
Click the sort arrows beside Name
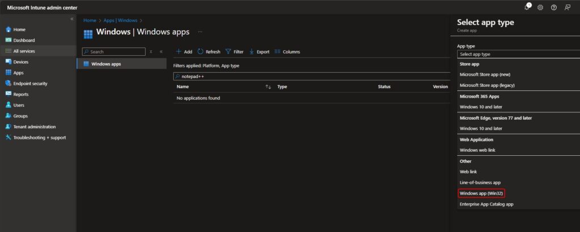(268, 87)
